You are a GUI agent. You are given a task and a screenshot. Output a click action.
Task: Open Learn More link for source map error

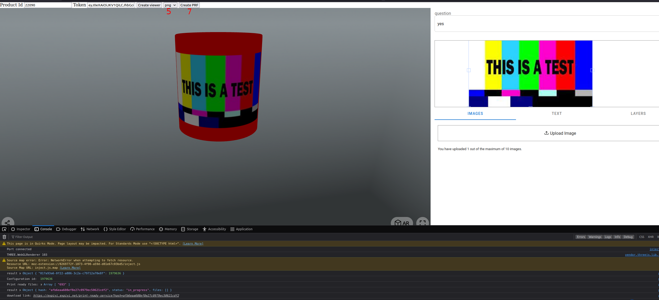tap(70, 268)
